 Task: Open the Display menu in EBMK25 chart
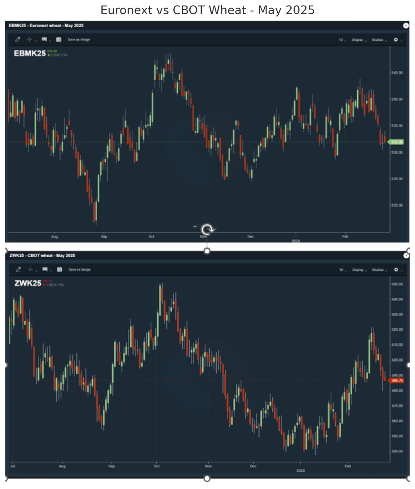tap(359, 40)
